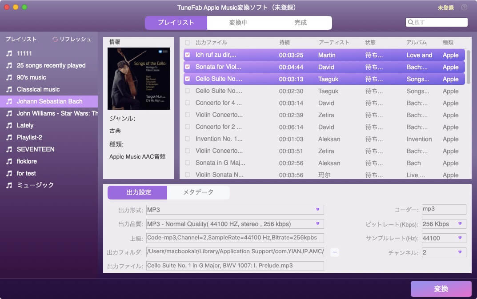Click the help icon in title bar
Image resolution: width=477 pixels, height=299 pixels.
point(464,8)
